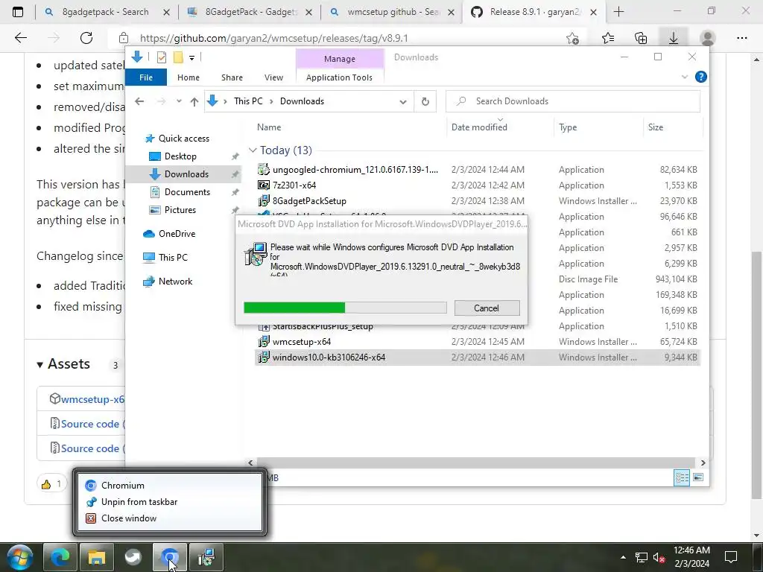
Task: Choose Close window in jump list
Action: coord(129,518)
